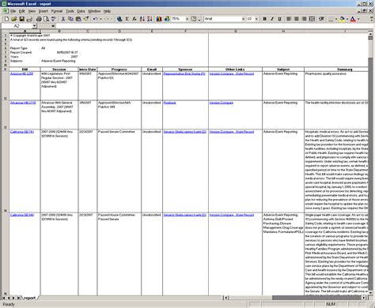
Task: Open the Arizona HB bill link
Action: tap(21, 73)
